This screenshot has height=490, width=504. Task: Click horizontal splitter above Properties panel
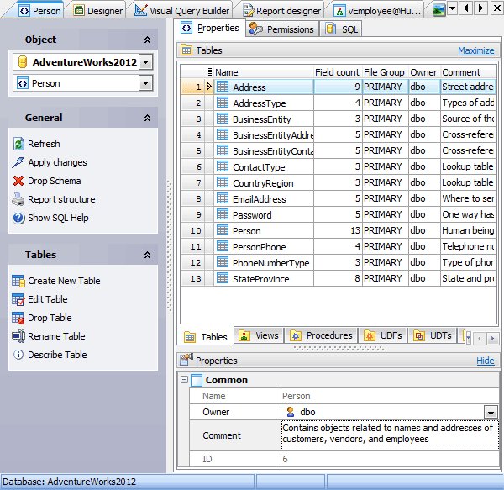[x=339, y=348]
